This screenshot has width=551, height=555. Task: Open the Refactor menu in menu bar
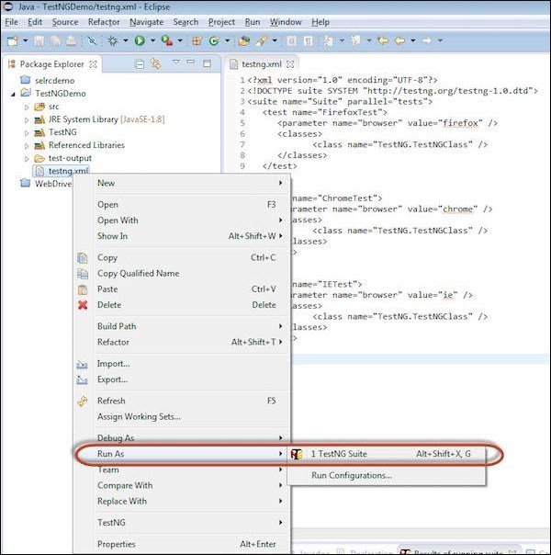tap(104, 22)
